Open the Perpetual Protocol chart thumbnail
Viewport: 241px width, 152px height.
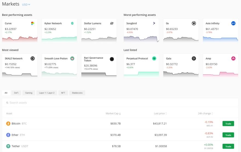point(141,74)
